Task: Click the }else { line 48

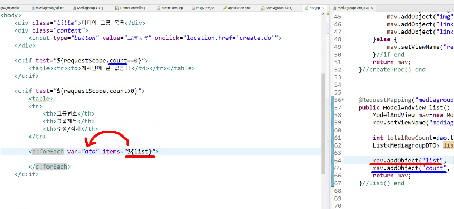Action: pyautogui.click(x=385, y=39)
